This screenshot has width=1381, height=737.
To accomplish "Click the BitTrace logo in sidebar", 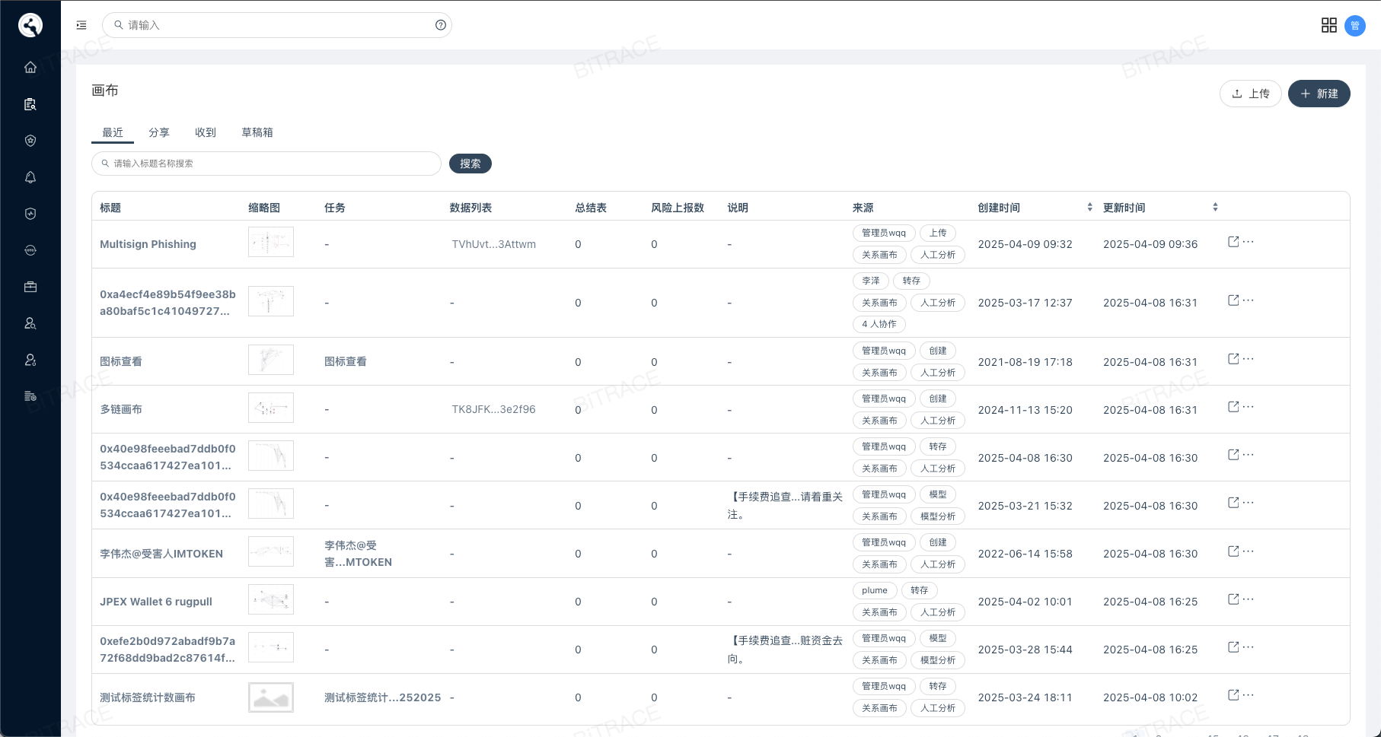I will 30,25.
